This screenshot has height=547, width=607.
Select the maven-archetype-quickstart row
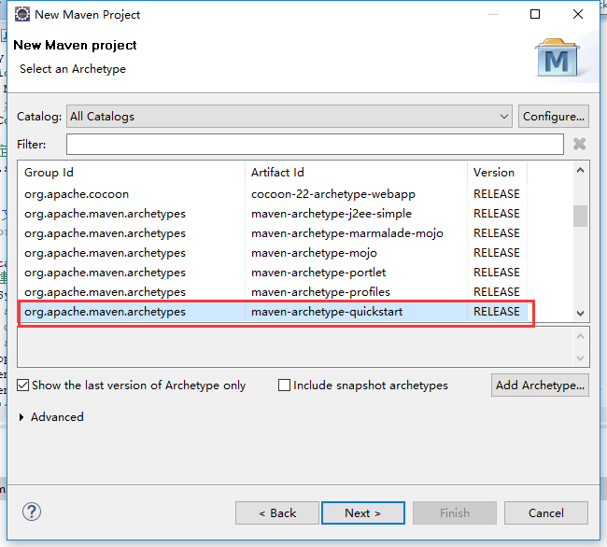(273, 312)
